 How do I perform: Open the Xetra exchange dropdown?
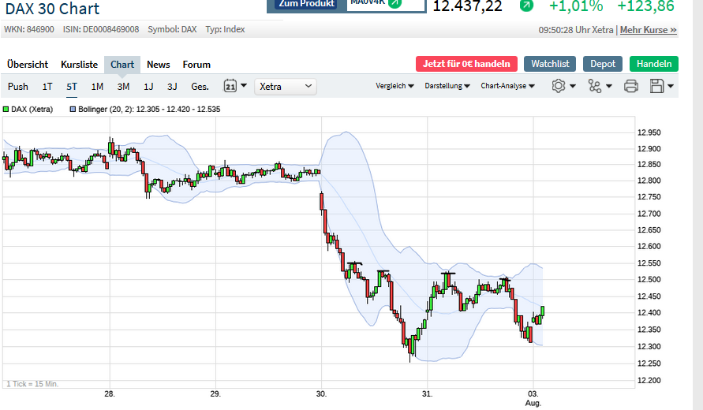(285, 86)
